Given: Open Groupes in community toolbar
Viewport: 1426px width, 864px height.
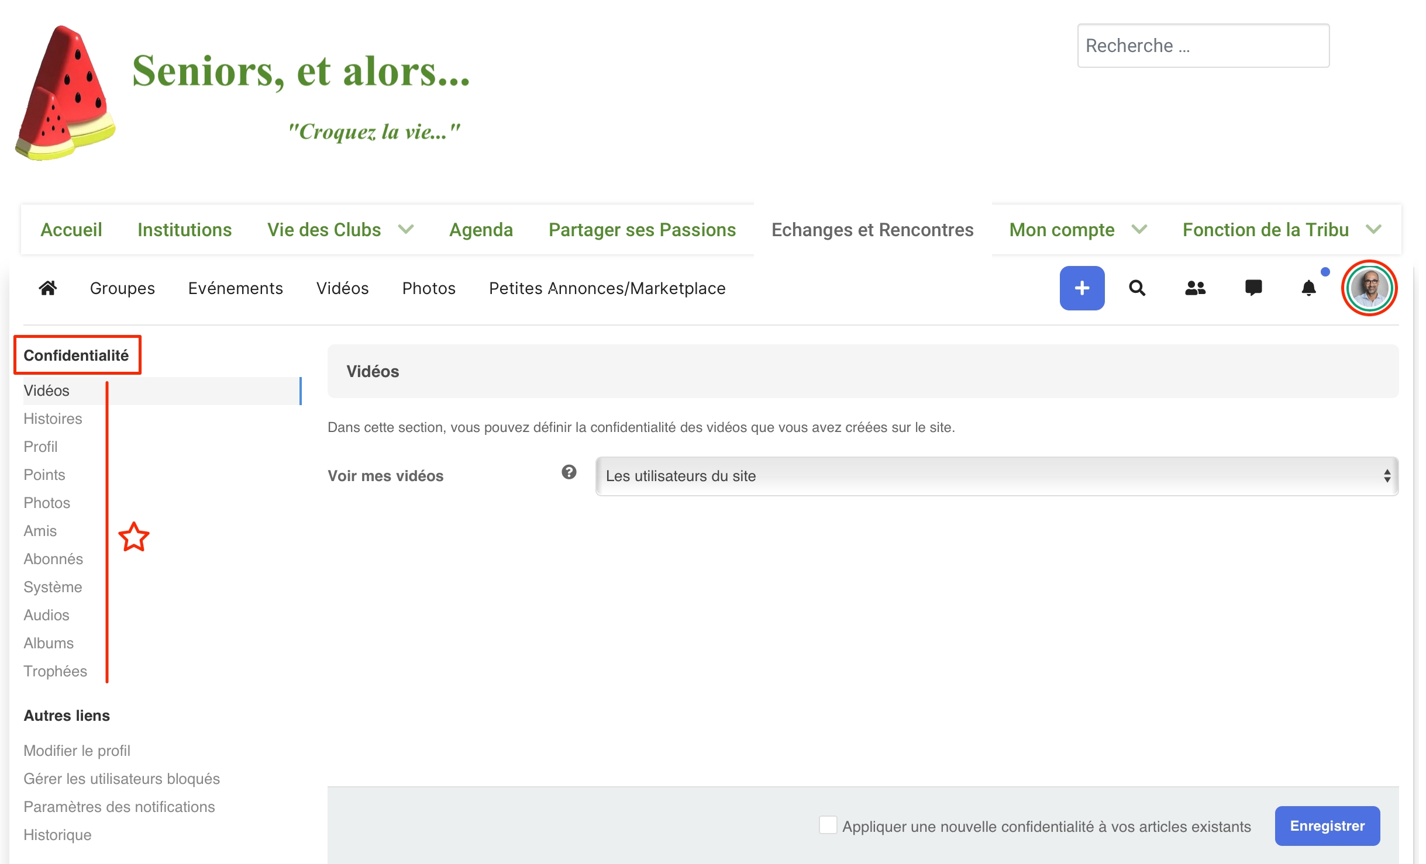Looking at the screenshot, I should tap(122, 288).
